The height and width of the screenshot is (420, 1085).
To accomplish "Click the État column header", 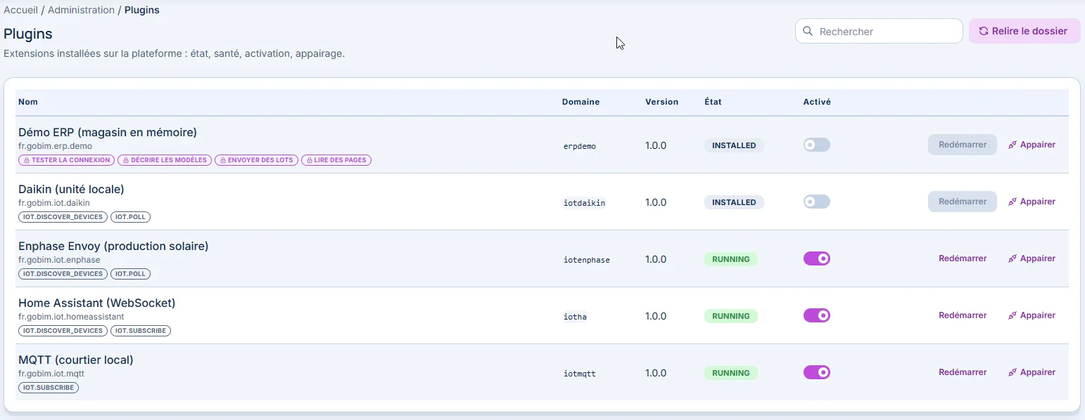I will pyautogui.click(x=713, y=102).
